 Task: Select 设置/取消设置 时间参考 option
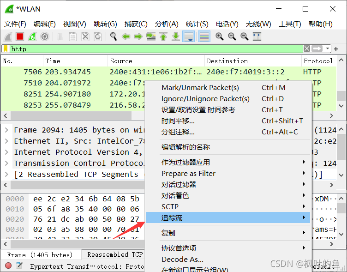[228, 110]
